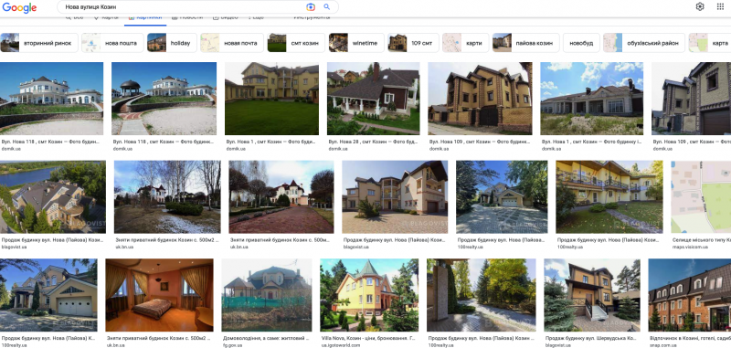Open the brown brick house Вул. Нова 109 photo

[x=481, y=99]
